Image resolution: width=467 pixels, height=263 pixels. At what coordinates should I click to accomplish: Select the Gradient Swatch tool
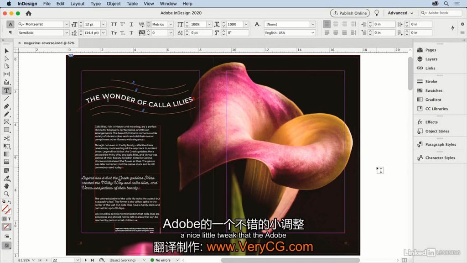point(6,154)
